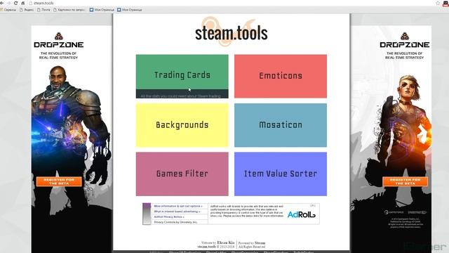Screen dimensions: 449x253
Task: Click the small ad close marker
Action: 313,205
